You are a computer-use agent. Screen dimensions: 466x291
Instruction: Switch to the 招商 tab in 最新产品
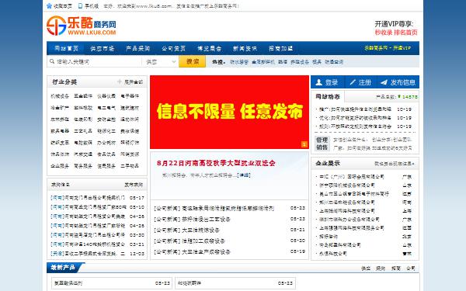(396, 268)
